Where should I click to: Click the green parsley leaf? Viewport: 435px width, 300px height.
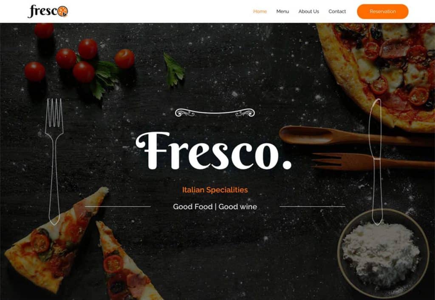pyautogui.click(x=174, y=69)
